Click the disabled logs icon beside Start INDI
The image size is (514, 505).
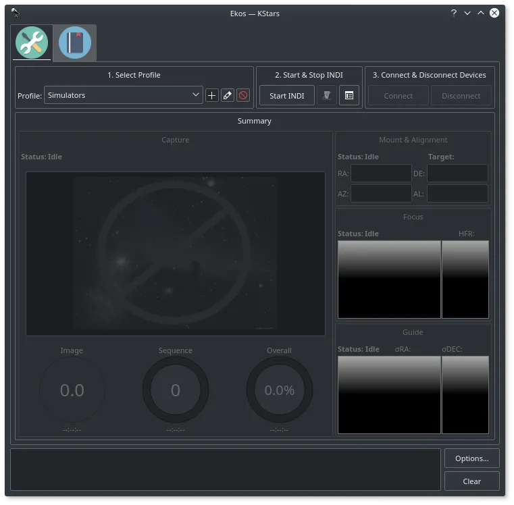327,95
